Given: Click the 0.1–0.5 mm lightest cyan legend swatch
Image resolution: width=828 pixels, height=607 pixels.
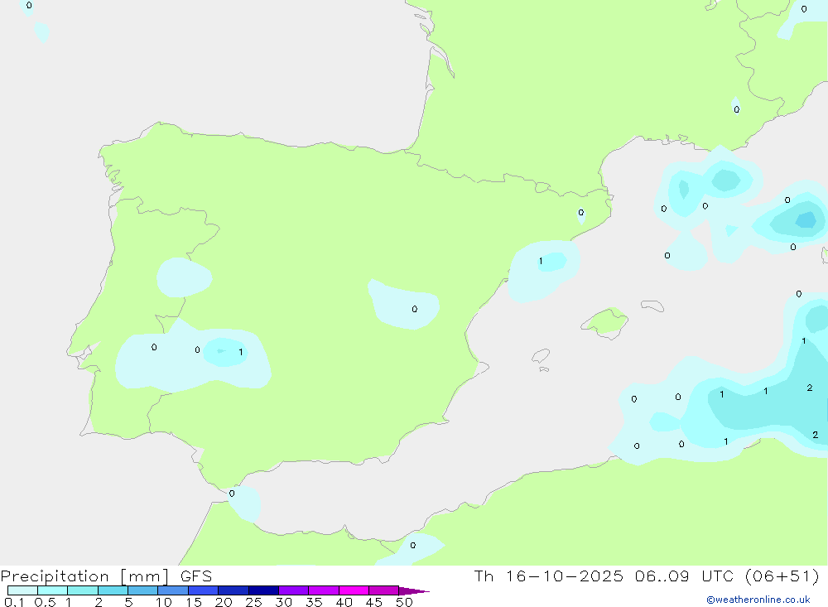Looking at the screenshot, I should coord(22,590).
